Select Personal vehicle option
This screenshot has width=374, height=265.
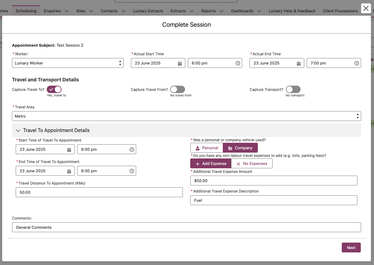pos(207,148)
